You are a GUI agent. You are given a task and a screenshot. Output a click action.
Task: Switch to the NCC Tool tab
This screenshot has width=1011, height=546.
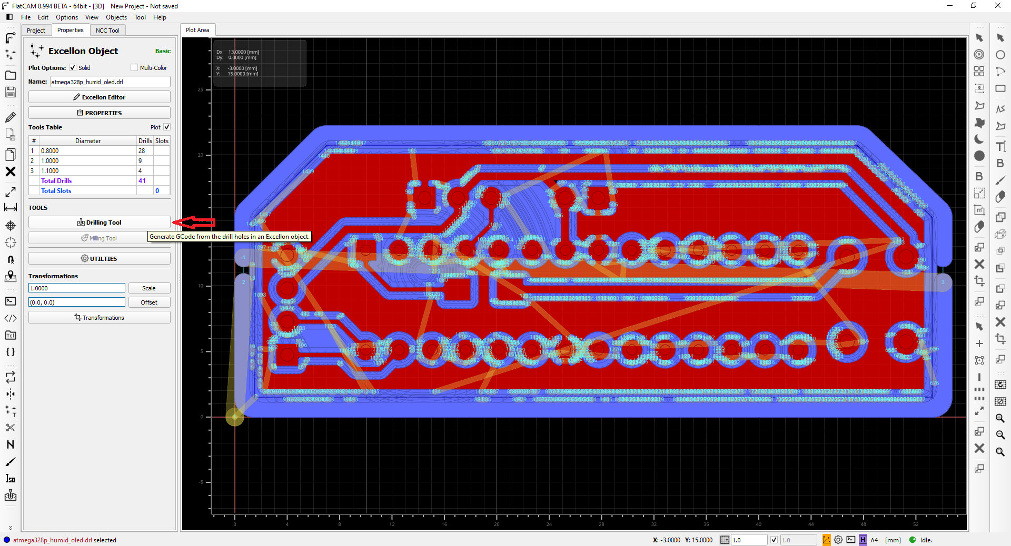tap(107, 30)
